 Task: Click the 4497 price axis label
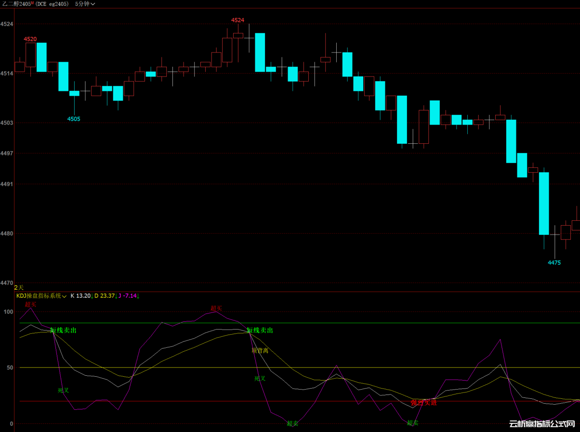[x=7, y=153]
